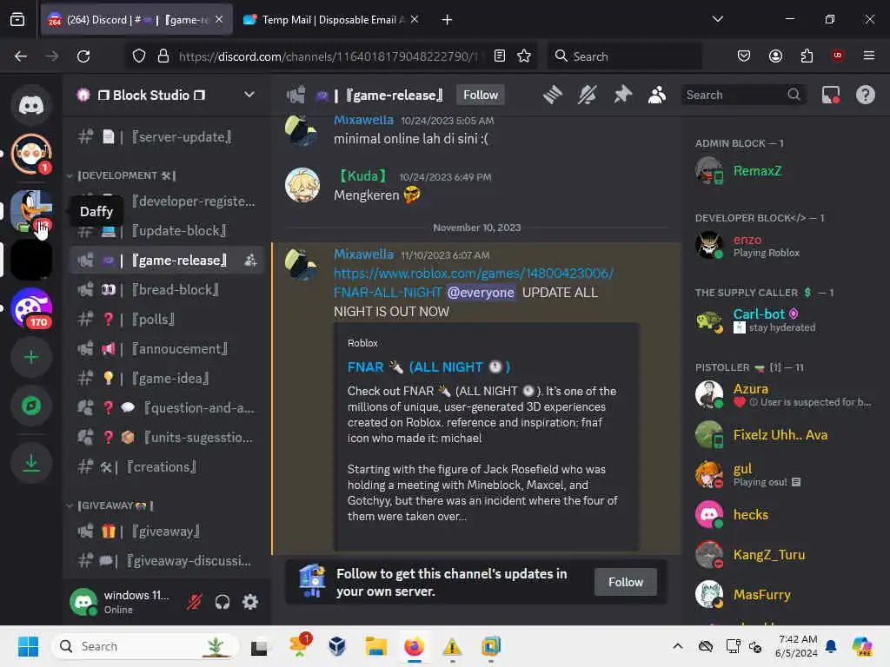Open the creations channel

167,466
